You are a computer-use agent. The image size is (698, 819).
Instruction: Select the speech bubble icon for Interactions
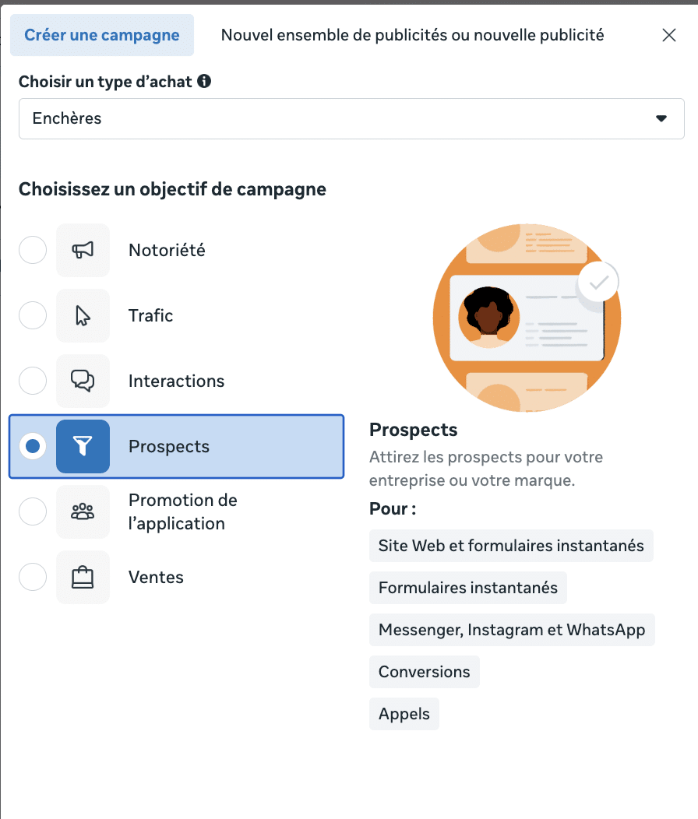click(x=83, y=381)
